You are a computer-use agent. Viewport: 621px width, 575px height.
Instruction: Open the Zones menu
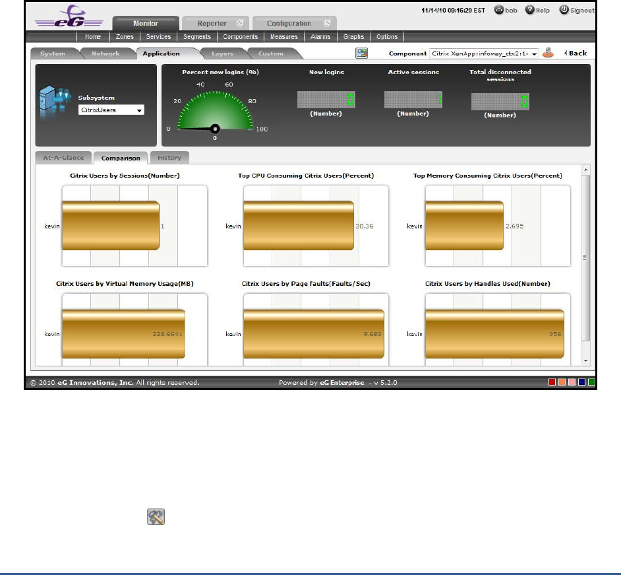tap(125, 37)
